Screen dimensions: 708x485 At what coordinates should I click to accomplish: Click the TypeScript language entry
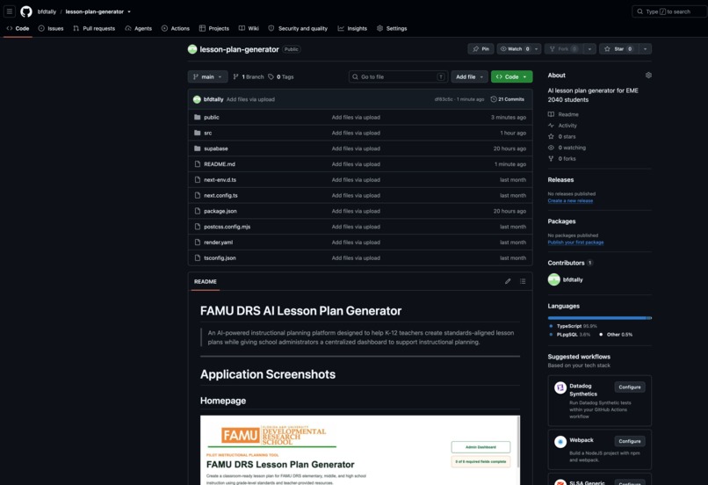click(574, 326)
